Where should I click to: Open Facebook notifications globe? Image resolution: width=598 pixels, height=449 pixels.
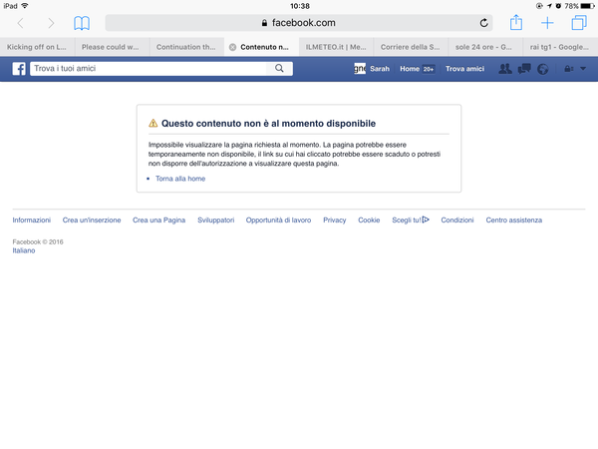coord(542,69)
